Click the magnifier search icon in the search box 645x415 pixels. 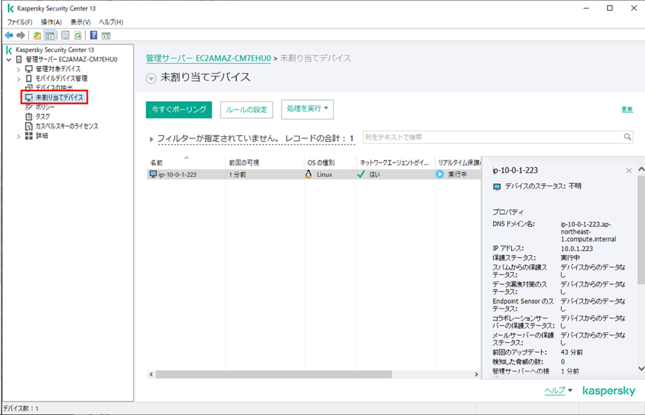627,137
